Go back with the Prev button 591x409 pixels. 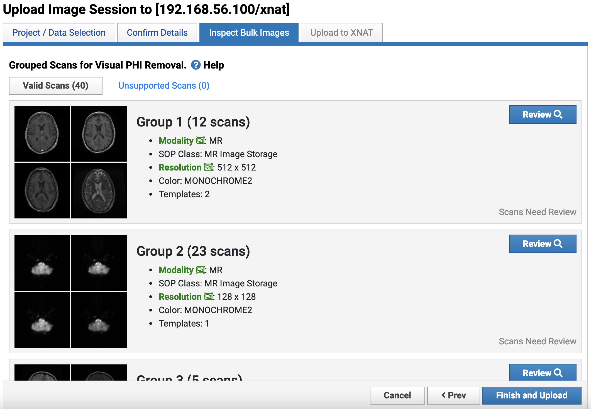[x=453, y=395]
